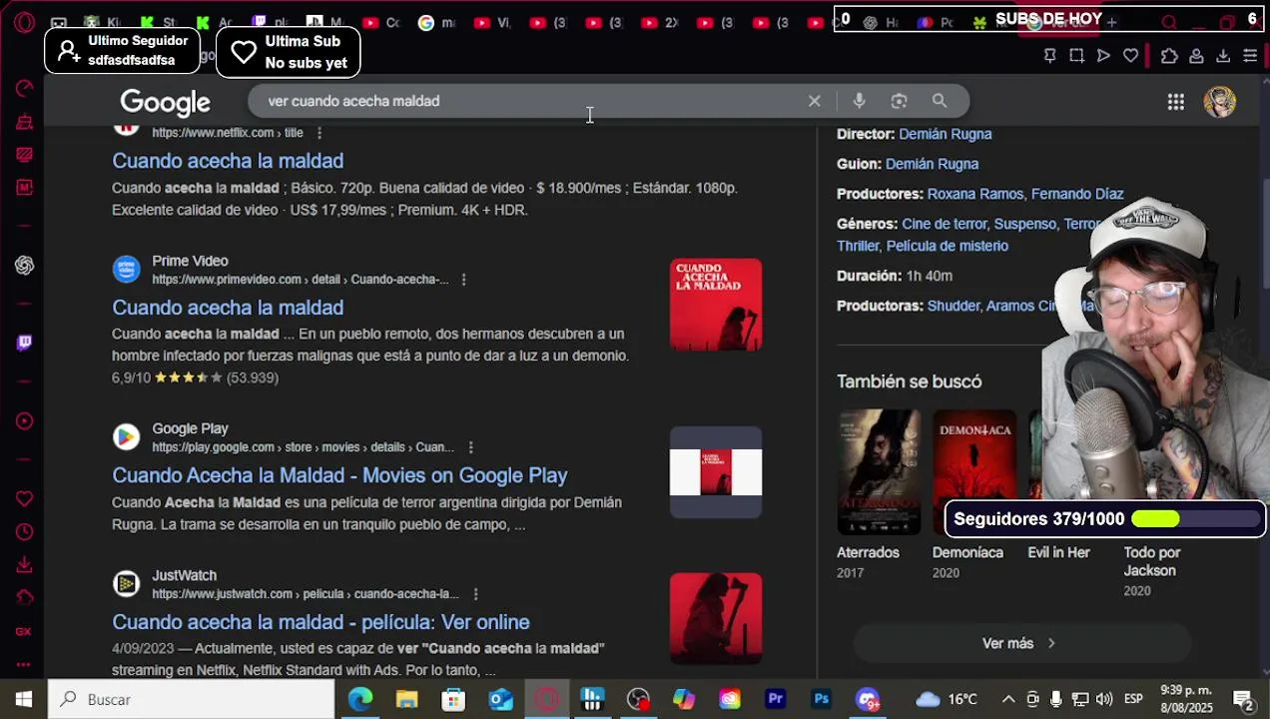
Task: Start Google voice search microphone
Action: tap(859, 101)
